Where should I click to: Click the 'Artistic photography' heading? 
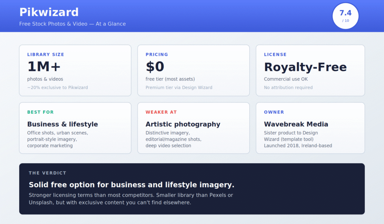[183, 124]
